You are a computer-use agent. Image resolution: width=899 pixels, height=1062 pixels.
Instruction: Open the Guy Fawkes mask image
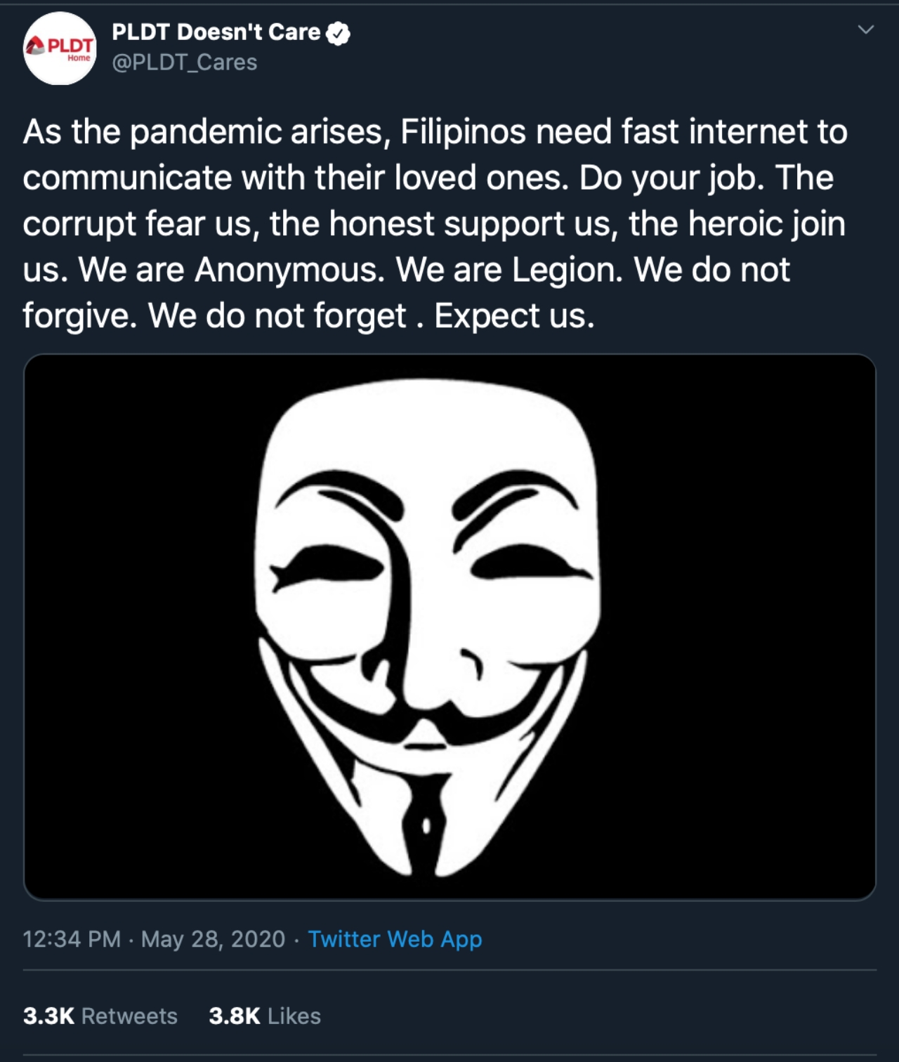tap(449, 627)
